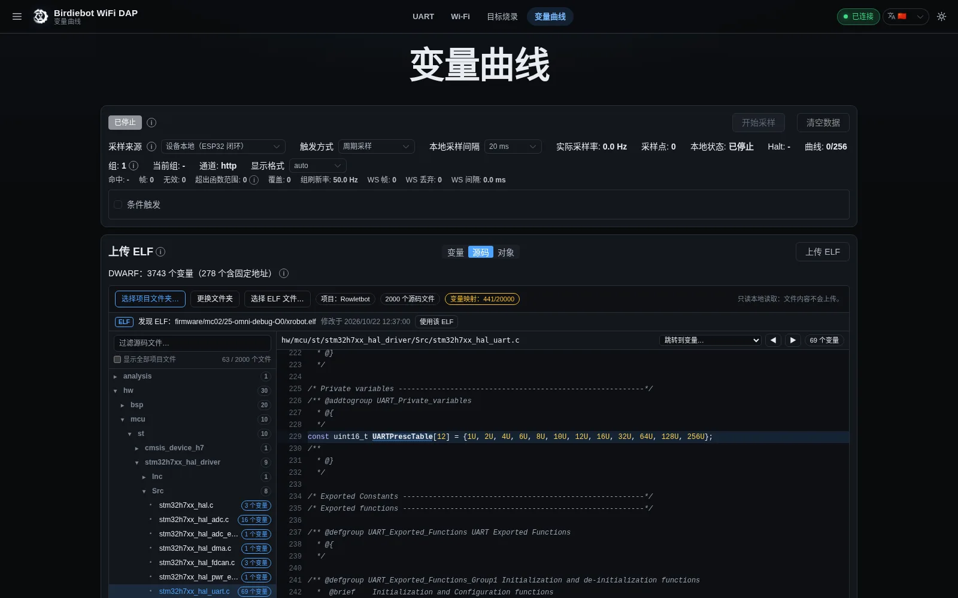The height and width of the screenshot is (598, 958).
Task: Click the 清空数据 button
Action: click(823, 123)
